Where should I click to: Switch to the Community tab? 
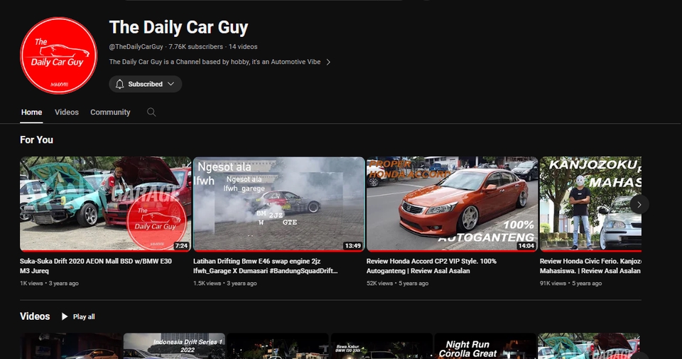tap(110, 112)
